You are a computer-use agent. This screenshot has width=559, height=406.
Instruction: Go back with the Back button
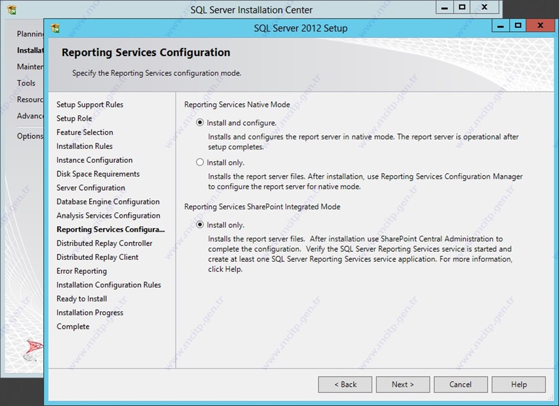coord(345,384)
